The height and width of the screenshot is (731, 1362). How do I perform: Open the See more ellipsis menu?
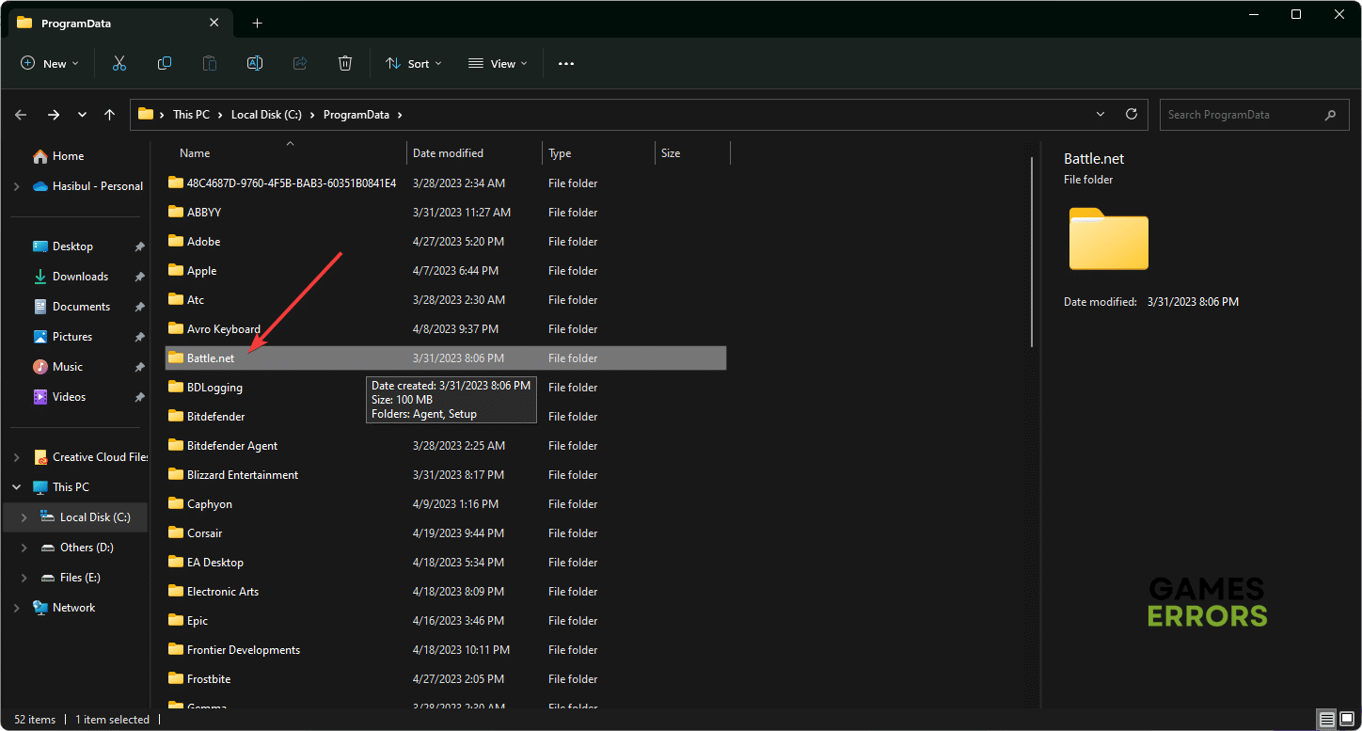click(x=565, y=63)
